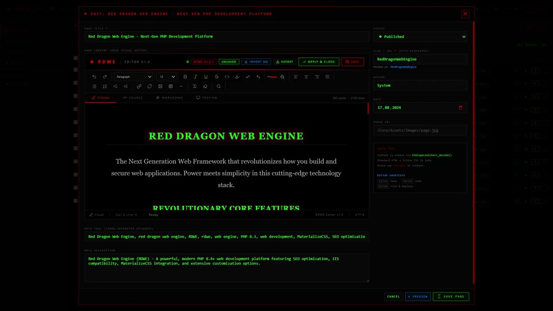Insert an image
Screen dimensions: 553x311
click(160, 86)
